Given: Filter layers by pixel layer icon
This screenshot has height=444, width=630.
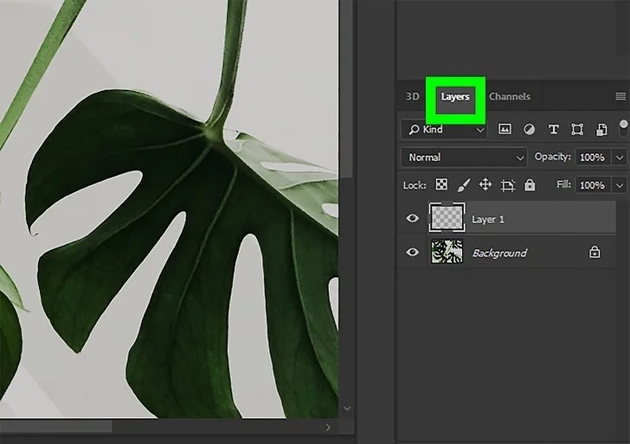Looking at the screenshot, I should pos(505,130).
